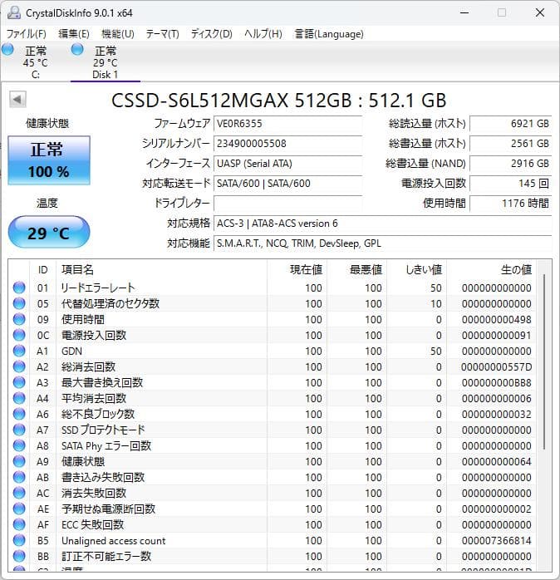Click the 総読込量 (ホスト) value 6921 GB
The image size is (560, 580).
tap(510, 124)
